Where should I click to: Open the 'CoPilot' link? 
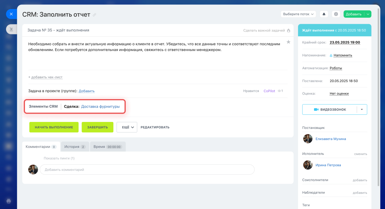point(269,91)
